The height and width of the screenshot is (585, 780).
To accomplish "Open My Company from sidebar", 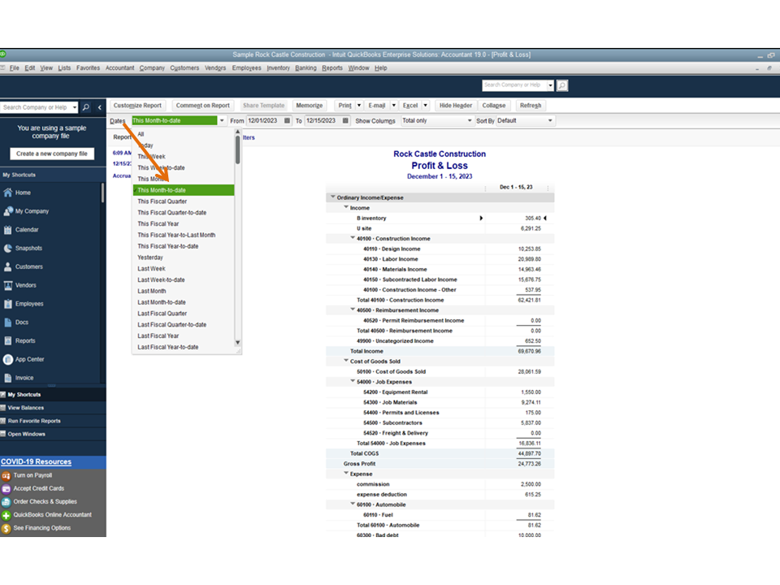I will pos(8,211).
